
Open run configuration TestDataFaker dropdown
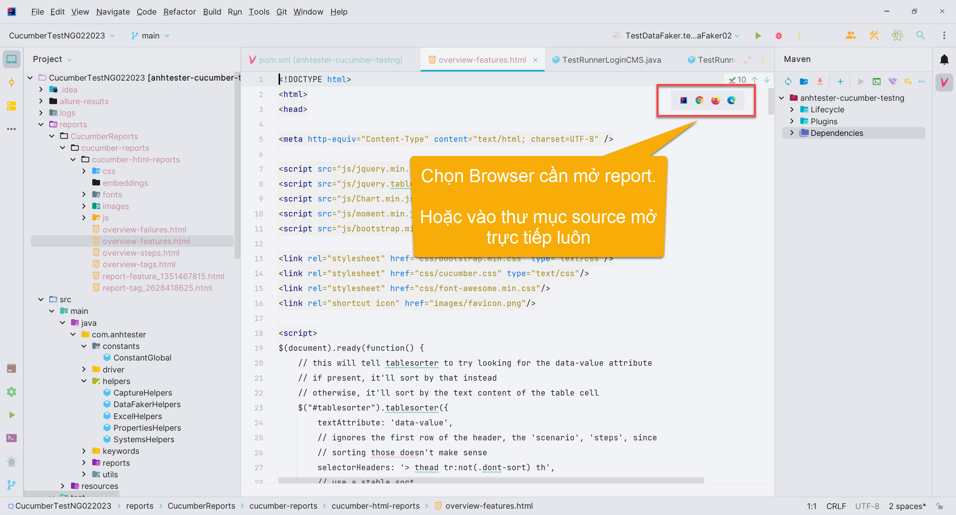(676, 36)
